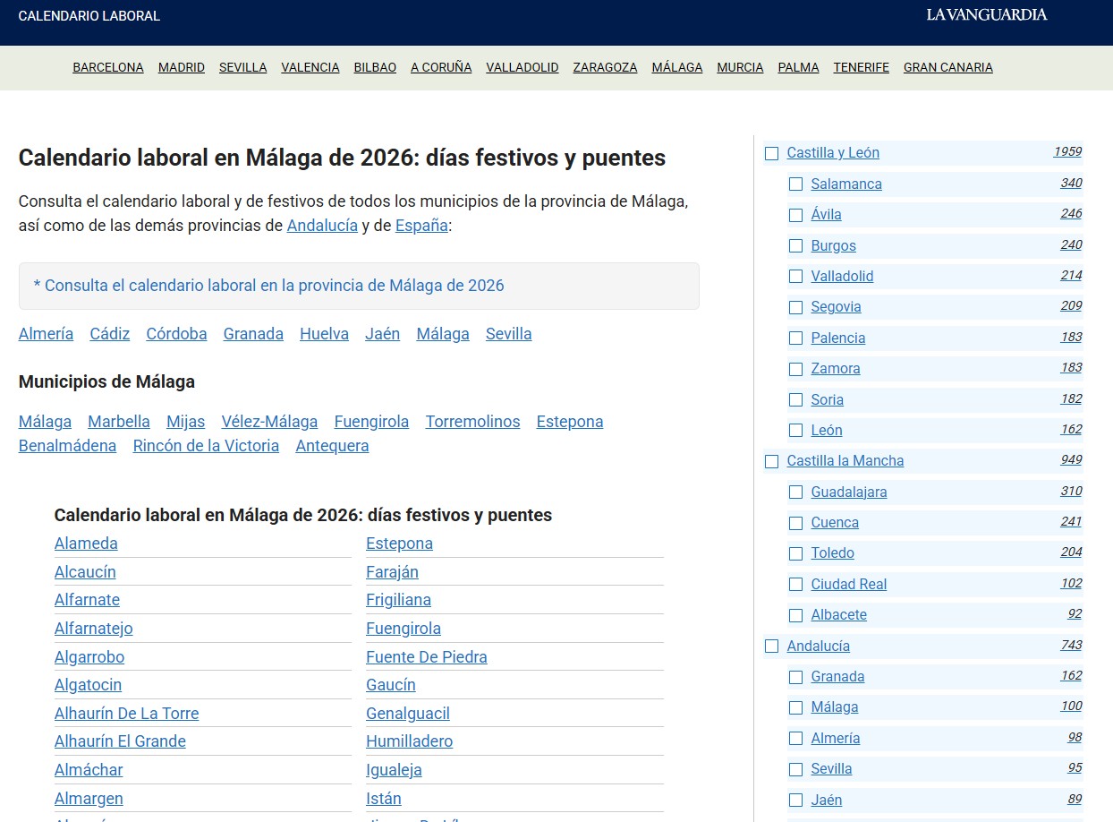Click the 1959 count next to Castilla y León

pyautogui.click(x=1066, y=152)
